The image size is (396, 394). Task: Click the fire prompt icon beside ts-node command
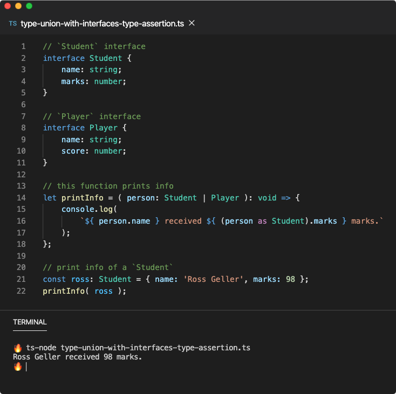coord(18,348)
